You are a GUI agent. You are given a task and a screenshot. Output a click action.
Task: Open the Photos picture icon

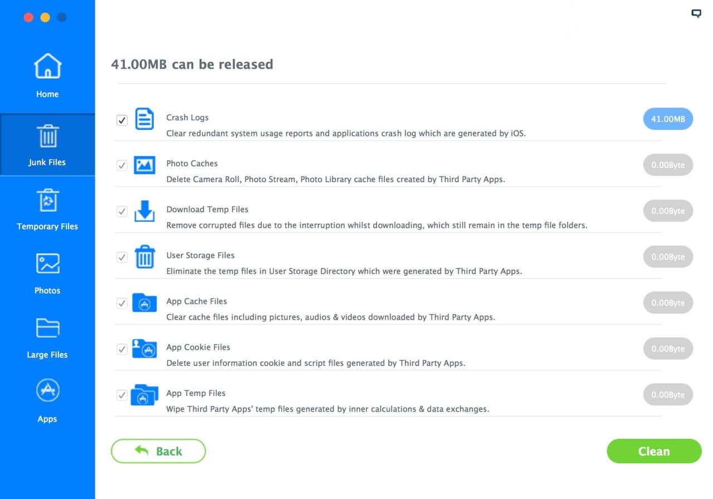[47, 263]
